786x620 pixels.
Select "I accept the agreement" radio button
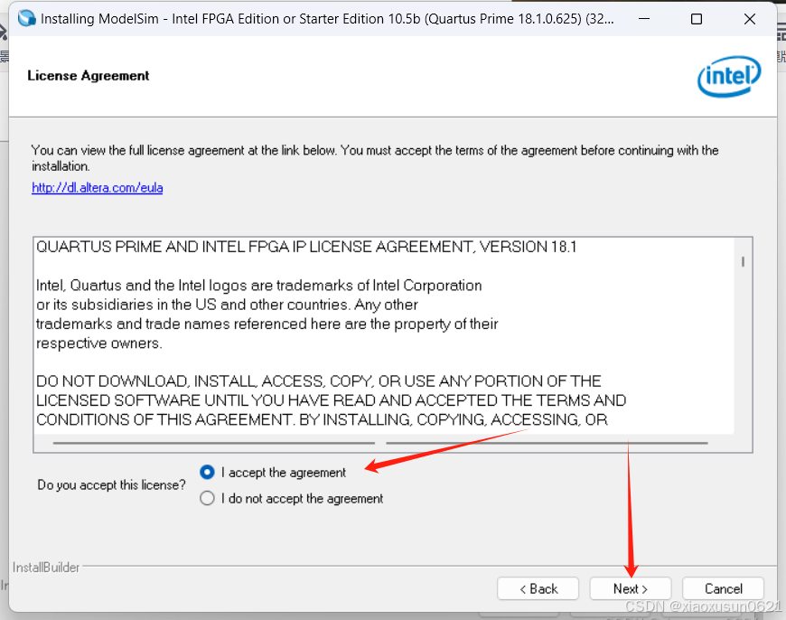click(x=207, y=472)
